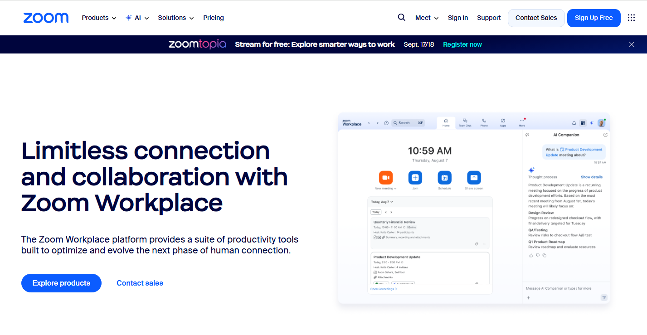Click the Sign In link
647x335 pixels.
457,18
